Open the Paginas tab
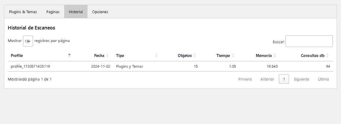This screenshot has width=341, height=124. point(53,12)
